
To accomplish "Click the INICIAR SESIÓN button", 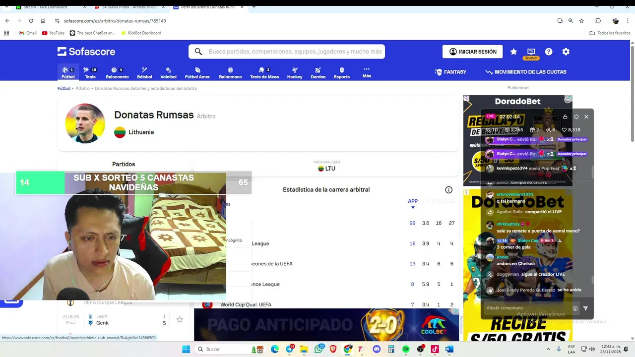I will click(472, 52).
